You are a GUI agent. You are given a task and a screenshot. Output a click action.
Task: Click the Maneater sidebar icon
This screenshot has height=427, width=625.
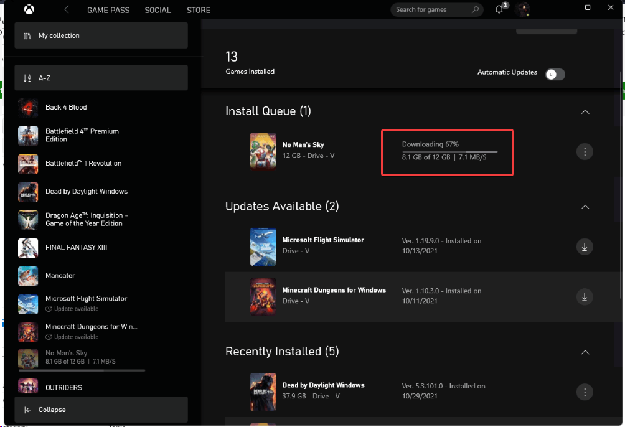(x=28, y=276)
